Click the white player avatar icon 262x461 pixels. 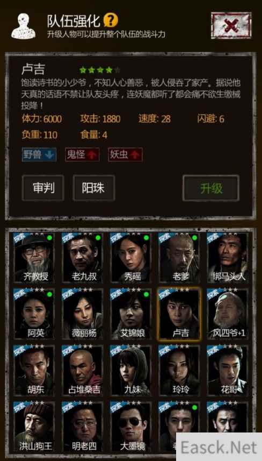[24, 26]
